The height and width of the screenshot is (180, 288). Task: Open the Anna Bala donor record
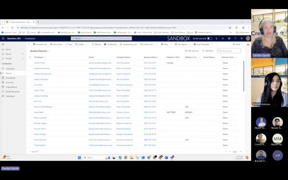(x=38, y=85)
